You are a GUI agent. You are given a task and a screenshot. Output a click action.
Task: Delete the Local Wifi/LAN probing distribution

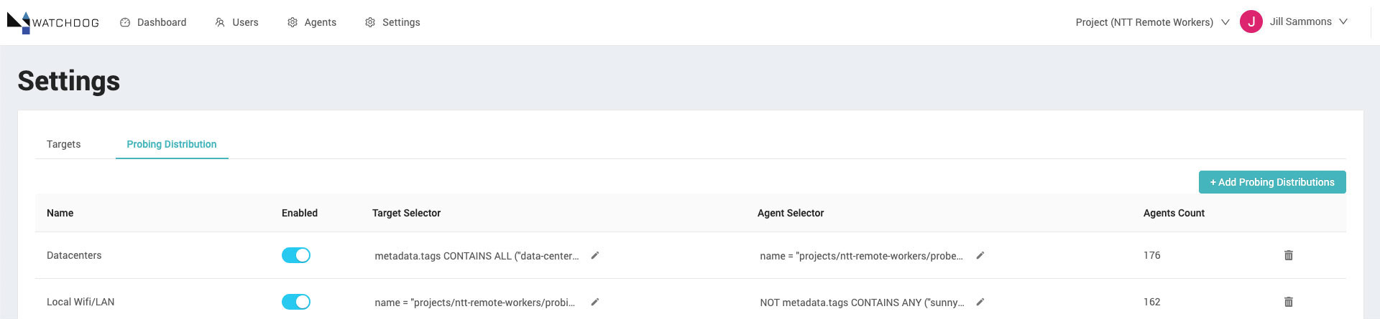1289,302
